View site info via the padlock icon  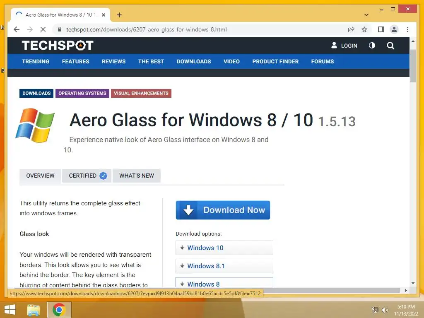(x=60, y=29)
